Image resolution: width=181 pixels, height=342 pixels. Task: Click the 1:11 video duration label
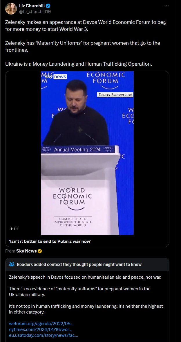point(14,229)
